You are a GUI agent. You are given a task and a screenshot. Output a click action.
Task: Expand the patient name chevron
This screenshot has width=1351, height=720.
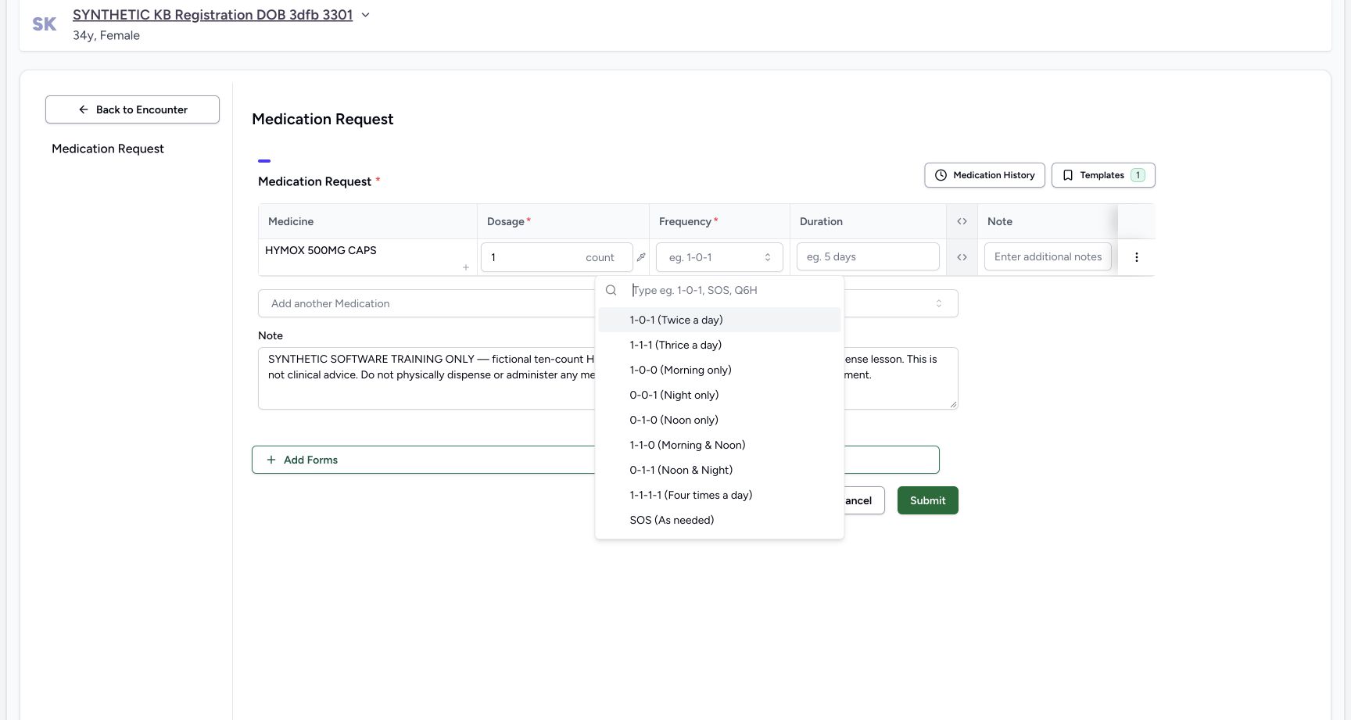[365, 15]
